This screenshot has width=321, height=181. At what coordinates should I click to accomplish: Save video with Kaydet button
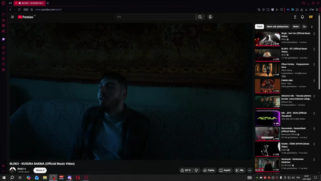point(225,170)
